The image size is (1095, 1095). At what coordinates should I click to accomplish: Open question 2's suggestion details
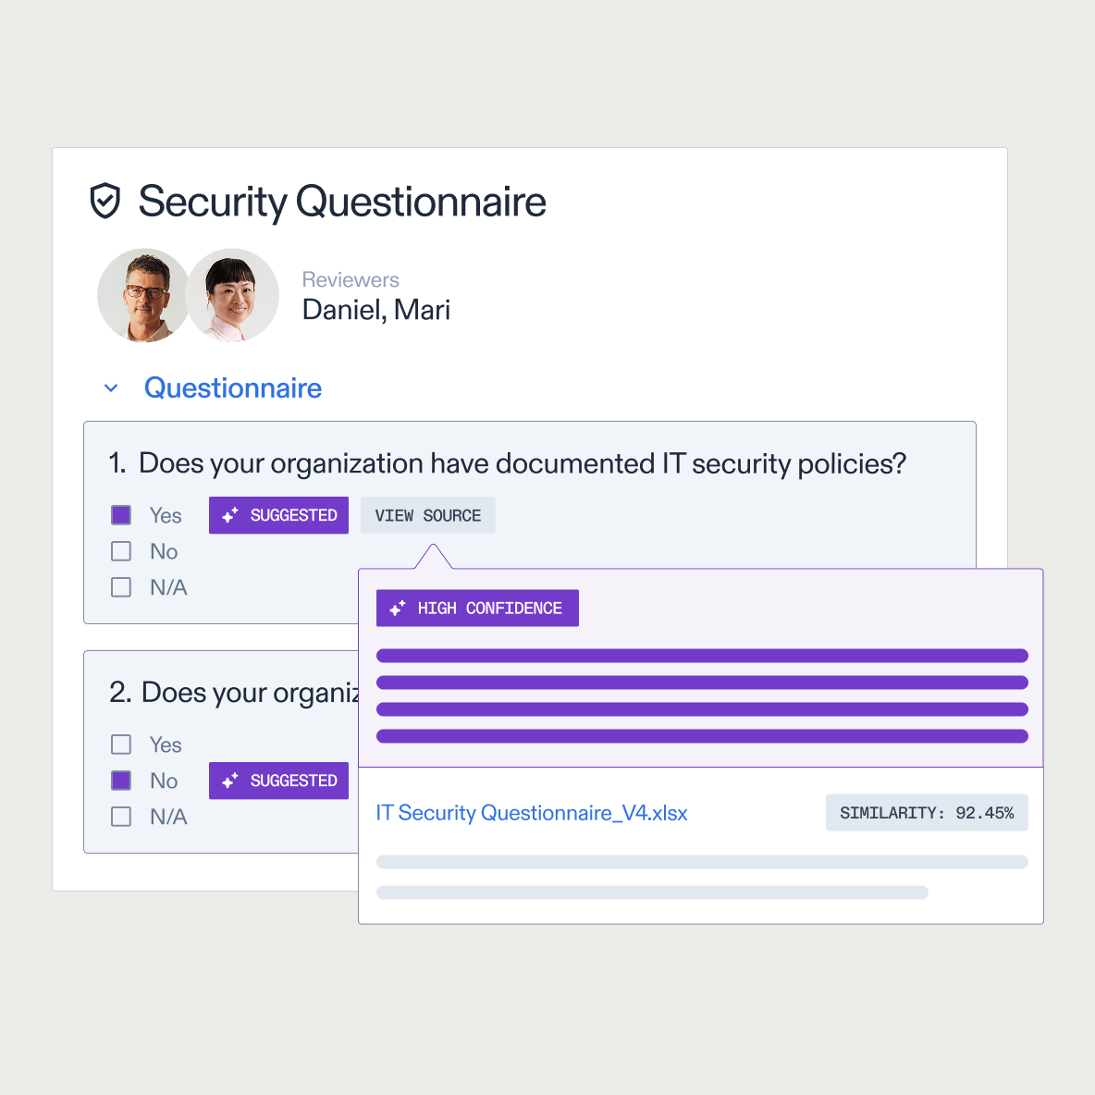coord(278,781)
